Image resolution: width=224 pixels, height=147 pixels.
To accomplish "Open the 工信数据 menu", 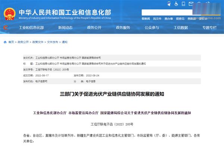I will point(181,27).
